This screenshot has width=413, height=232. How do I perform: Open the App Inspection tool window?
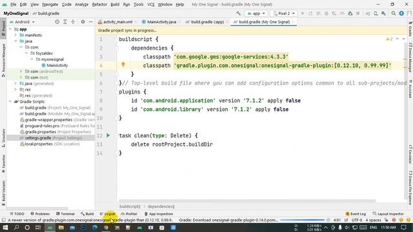(159, 214)
